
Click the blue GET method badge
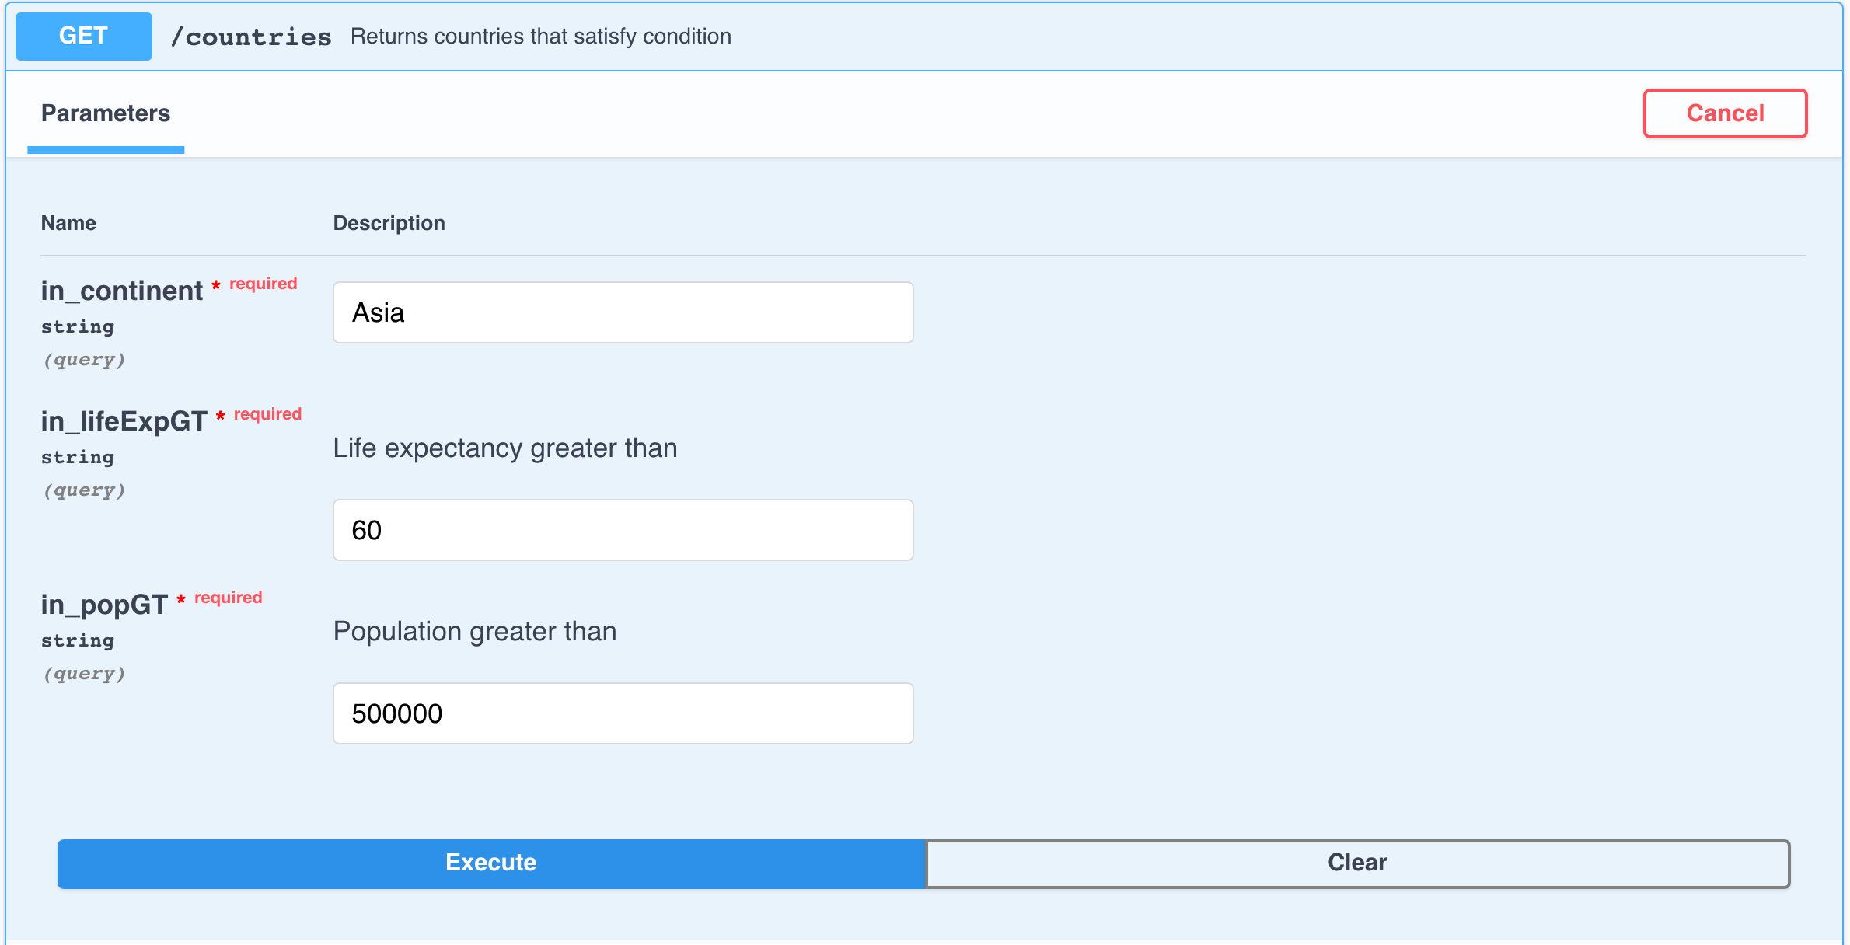click(x=84, y=36)
